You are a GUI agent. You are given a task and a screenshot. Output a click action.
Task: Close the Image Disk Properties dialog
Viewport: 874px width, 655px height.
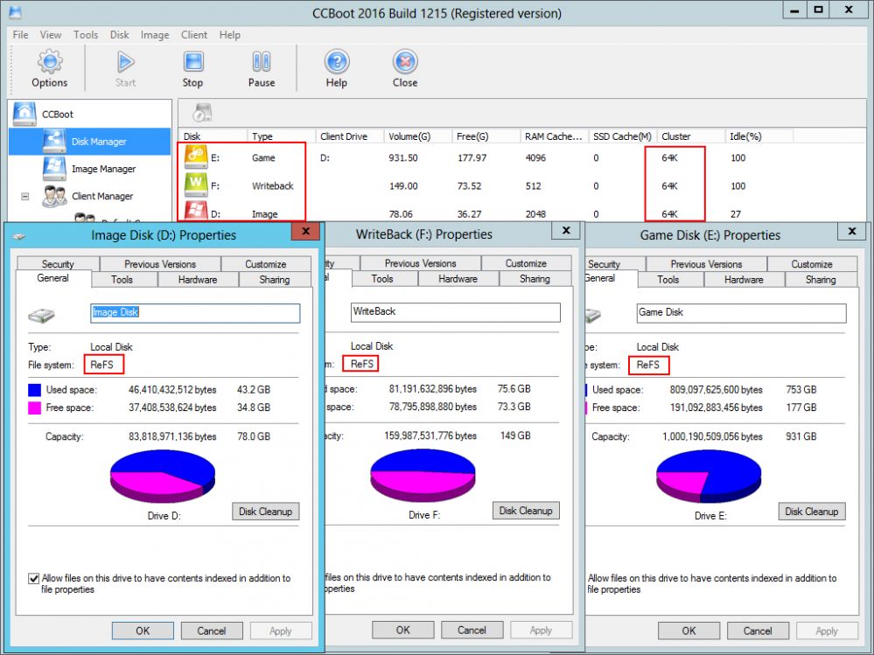(305, 231)
